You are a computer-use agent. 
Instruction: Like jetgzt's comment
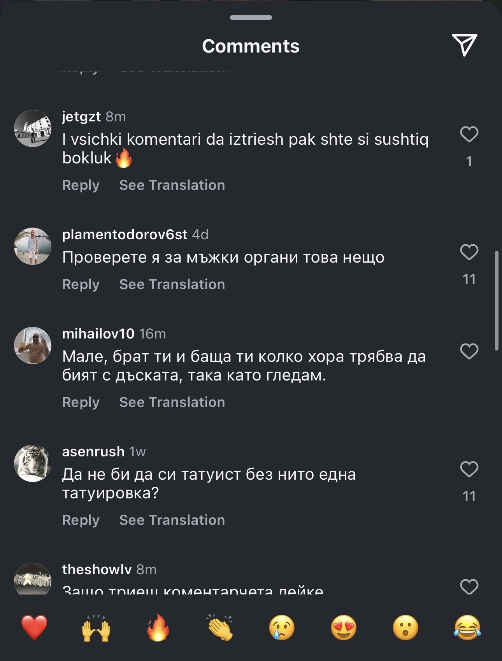point(469,135)
